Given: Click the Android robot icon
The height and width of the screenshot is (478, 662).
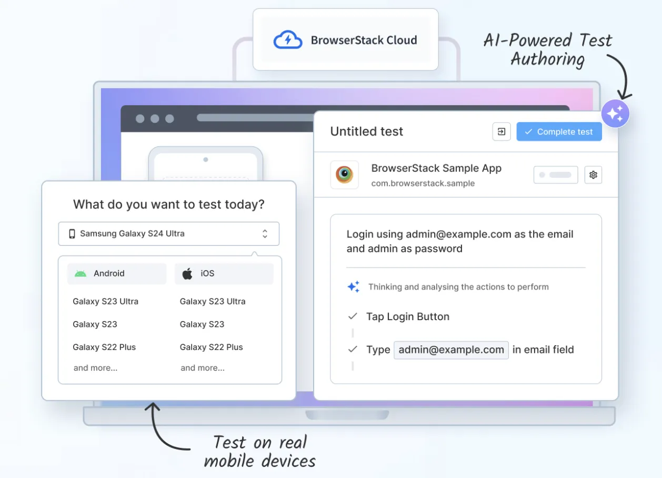Looking at the screenshot, I should 81,274.
